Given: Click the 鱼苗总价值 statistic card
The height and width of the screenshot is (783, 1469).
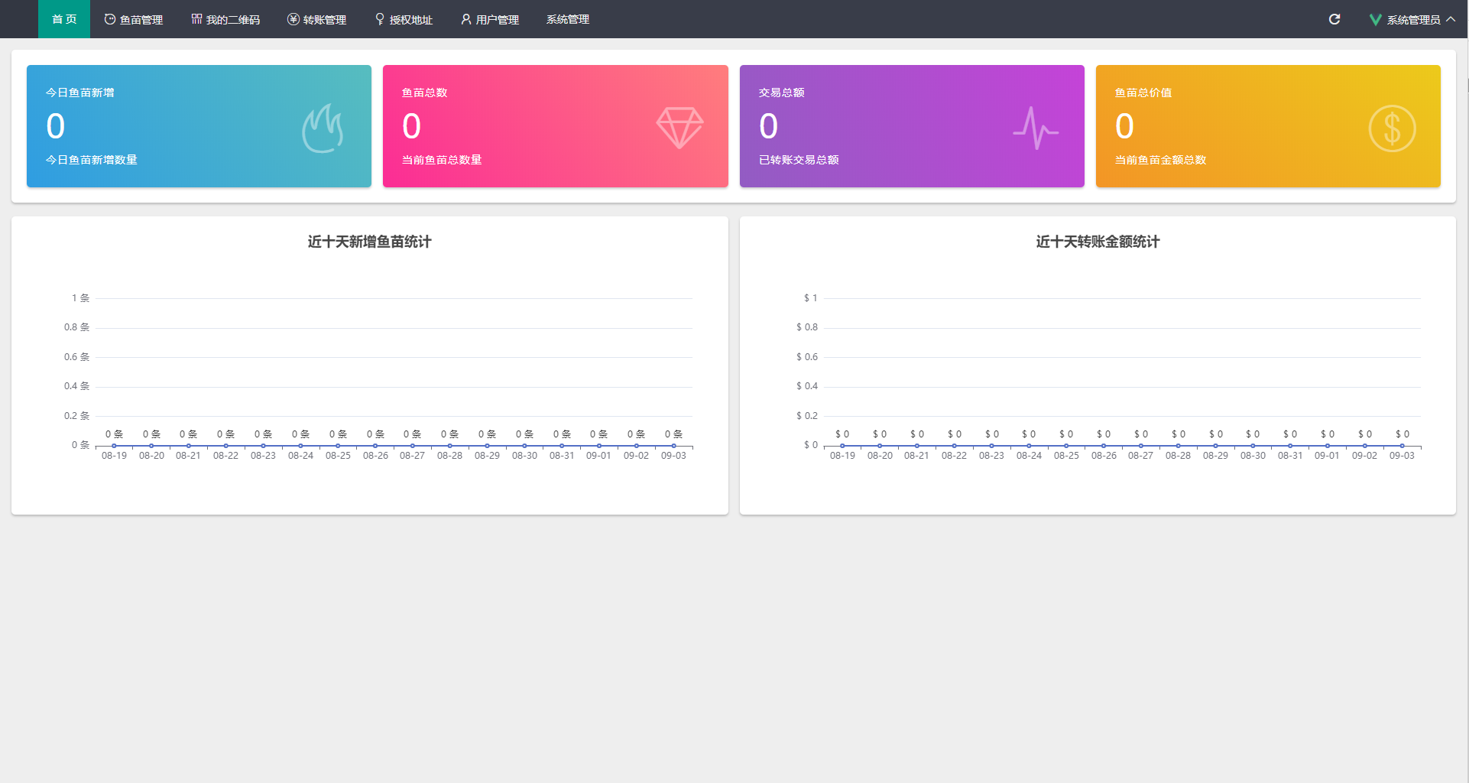Looking at the screenshot, I should (1268, 126).
